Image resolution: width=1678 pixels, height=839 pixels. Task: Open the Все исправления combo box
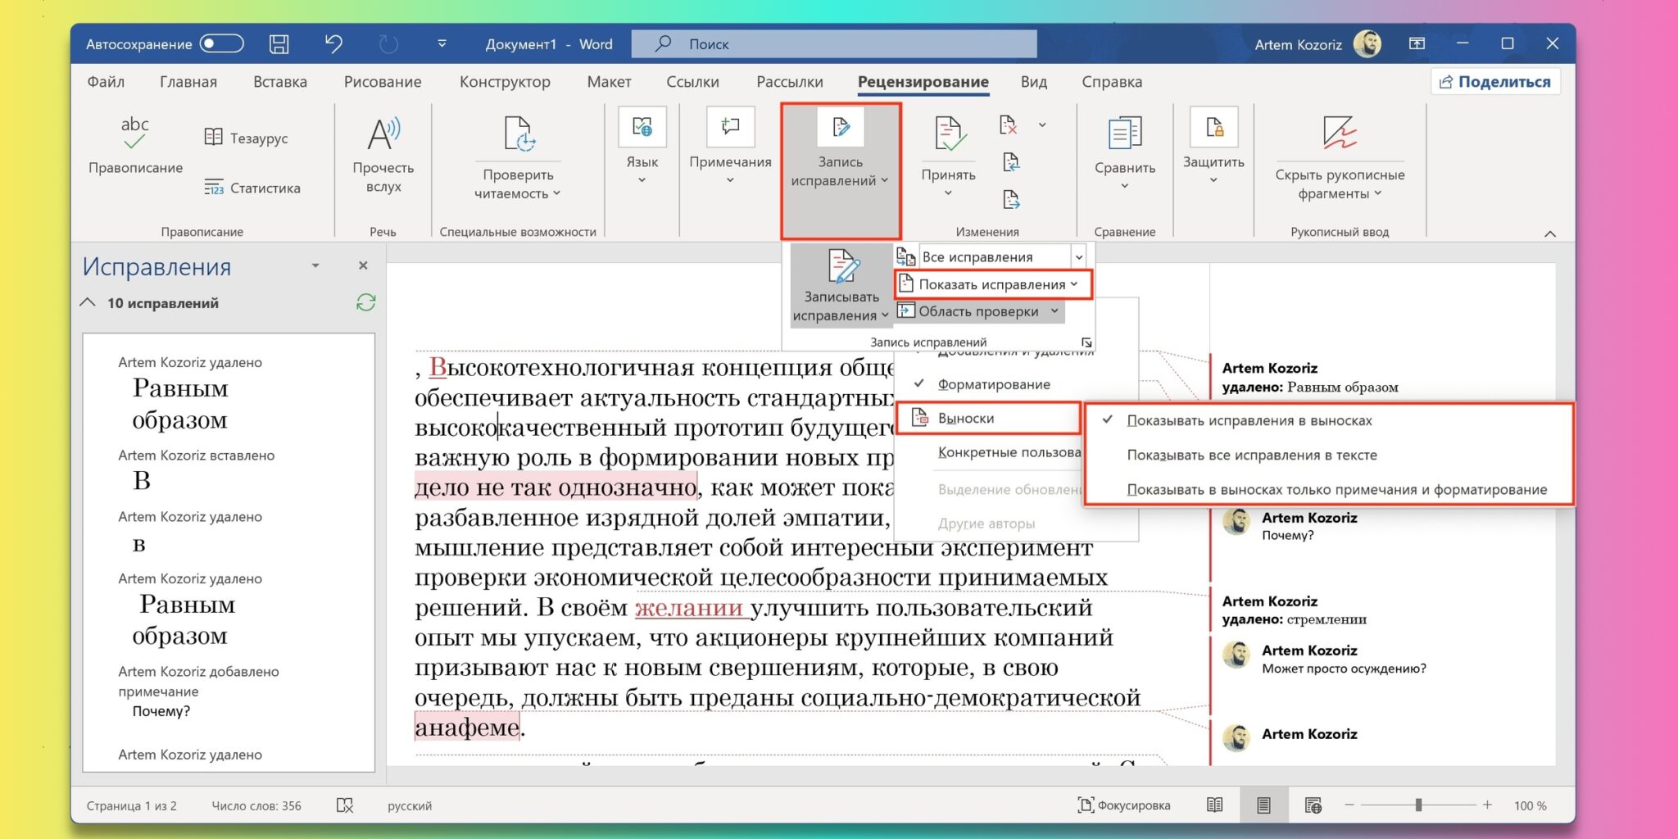[1078, 257]
